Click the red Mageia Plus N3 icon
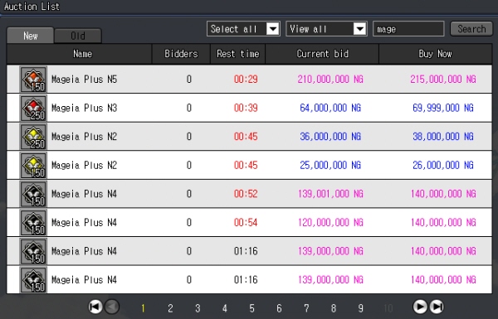Viewport: 498px width, 319px height. [x=33, y=108]
